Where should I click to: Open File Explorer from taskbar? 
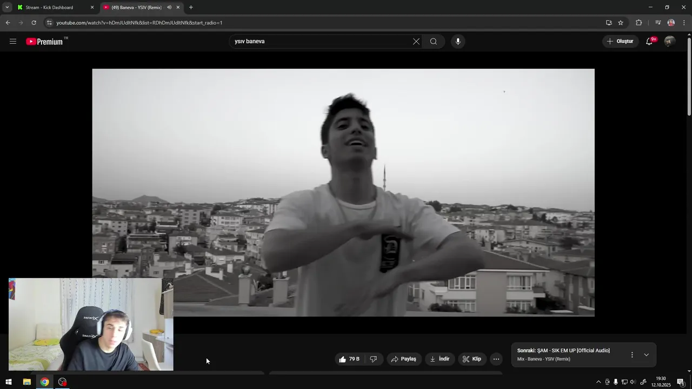tap(26, 382)
